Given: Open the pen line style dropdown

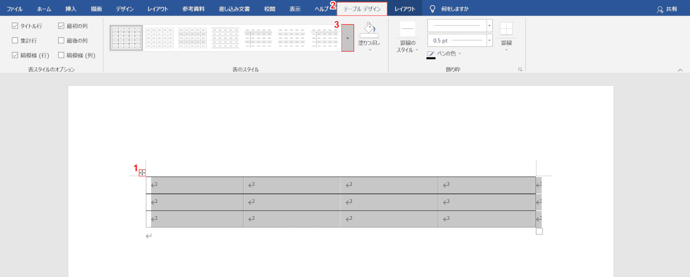Looking at the screenshot, I should click(x=490, y=26).
